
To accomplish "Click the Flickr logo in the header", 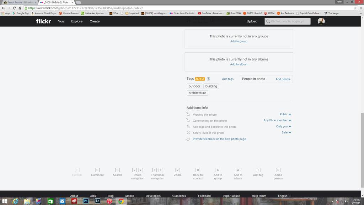I will 43,21.
